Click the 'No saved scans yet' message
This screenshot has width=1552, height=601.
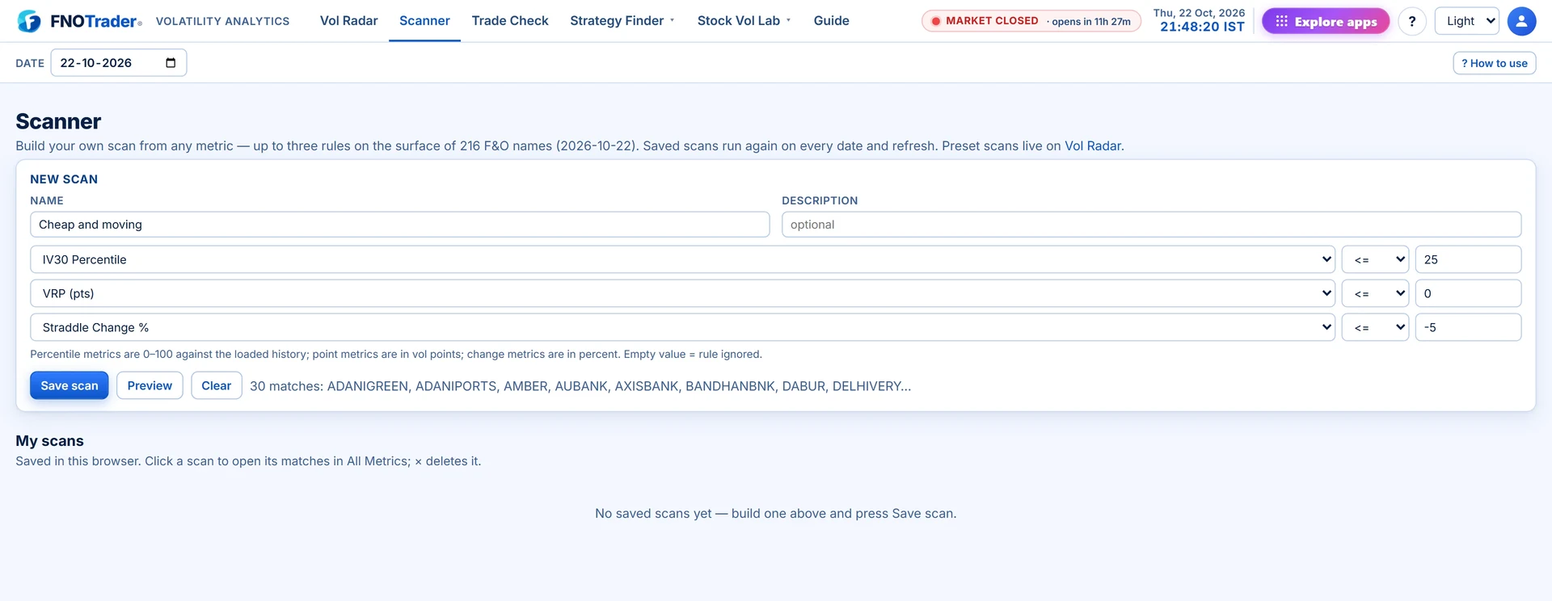point(775,514)
